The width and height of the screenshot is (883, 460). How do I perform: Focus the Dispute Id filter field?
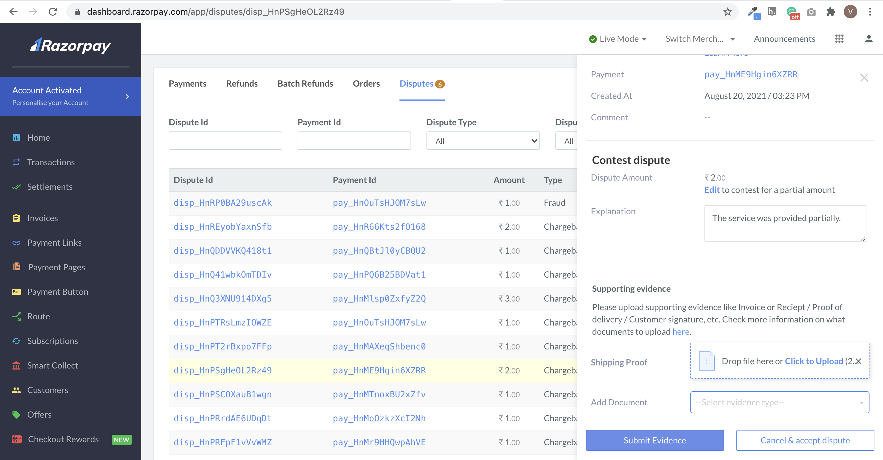225,141
